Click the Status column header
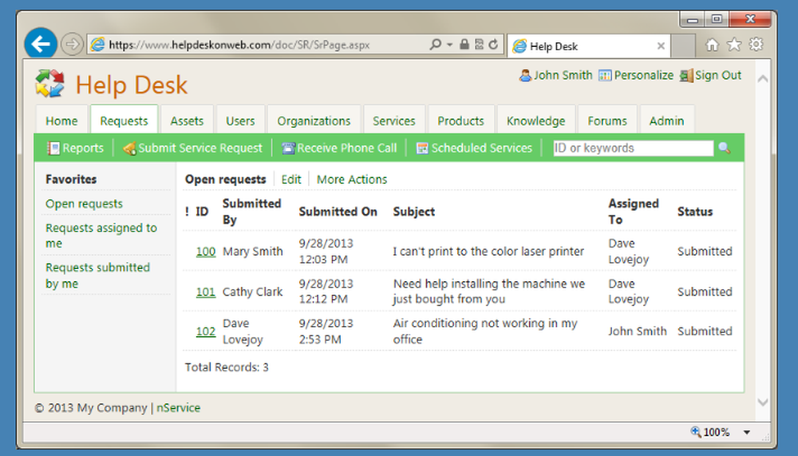The image size is (798, 456). [x=695, y=212]
